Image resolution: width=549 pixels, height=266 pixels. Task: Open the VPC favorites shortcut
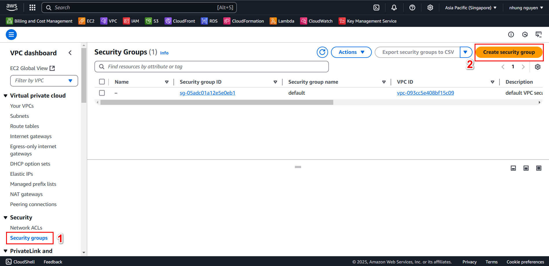click(109, 21)
